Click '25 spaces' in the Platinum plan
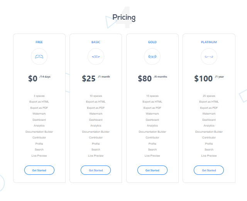 point(209,96)
